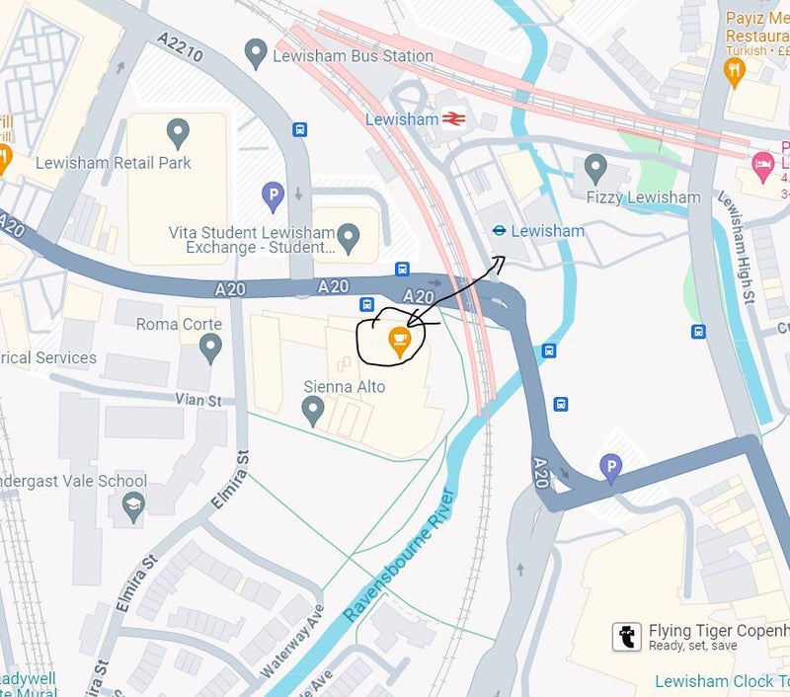Click the bus stop icon on A2210
Image resolution: width=790 pixels, height=697 pixels.
[300, 130]
